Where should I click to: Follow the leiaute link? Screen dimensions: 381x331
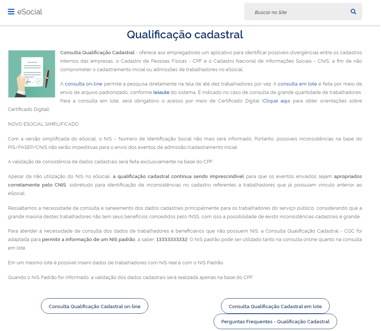pos(161,92)
